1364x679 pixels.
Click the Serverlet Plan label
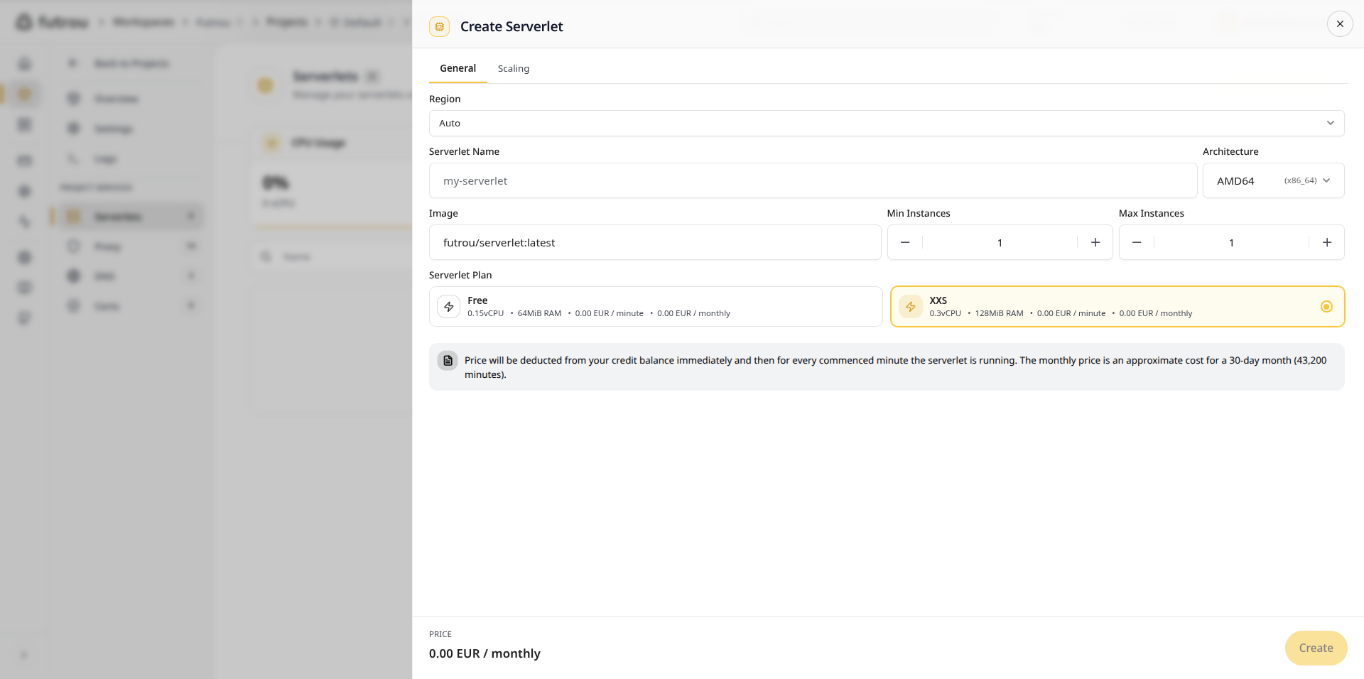[x=460, y=276]
